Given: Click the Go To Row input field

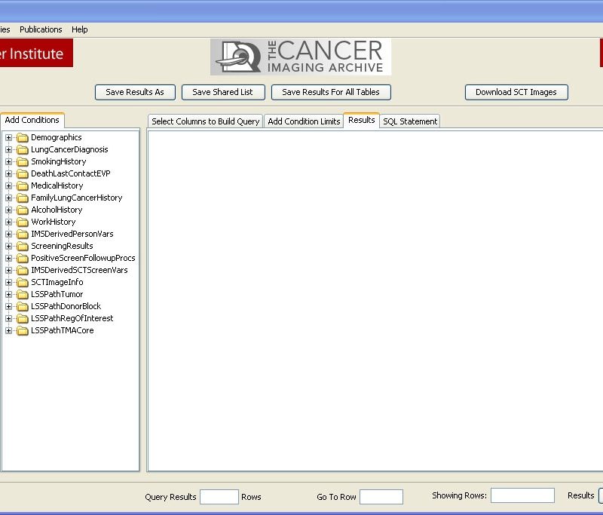Looking at the screenshot, I should [x=381, y=497].
